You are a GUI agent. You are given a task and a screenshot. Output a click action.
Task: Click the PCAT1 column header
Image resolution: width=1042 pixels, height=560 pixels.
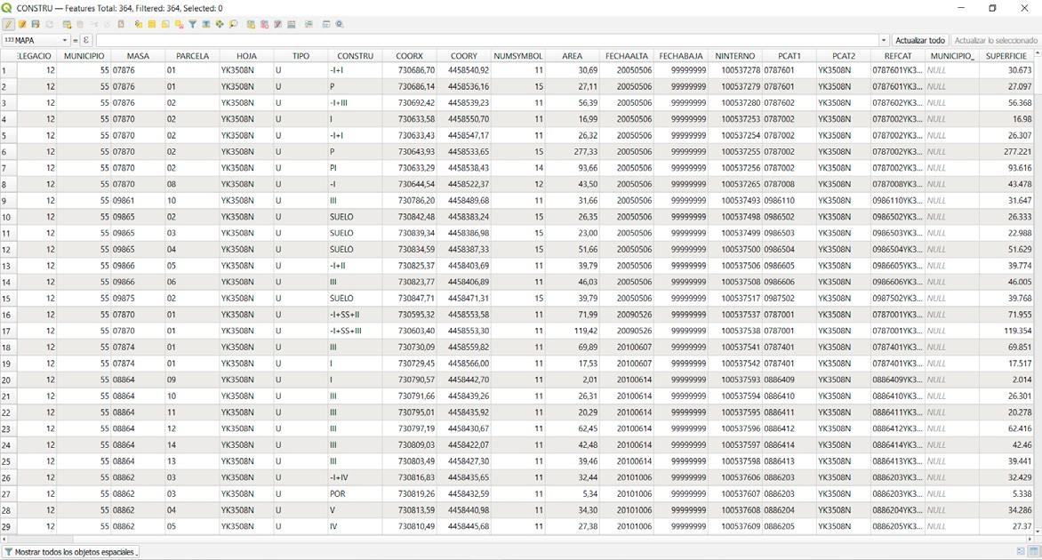790,56
